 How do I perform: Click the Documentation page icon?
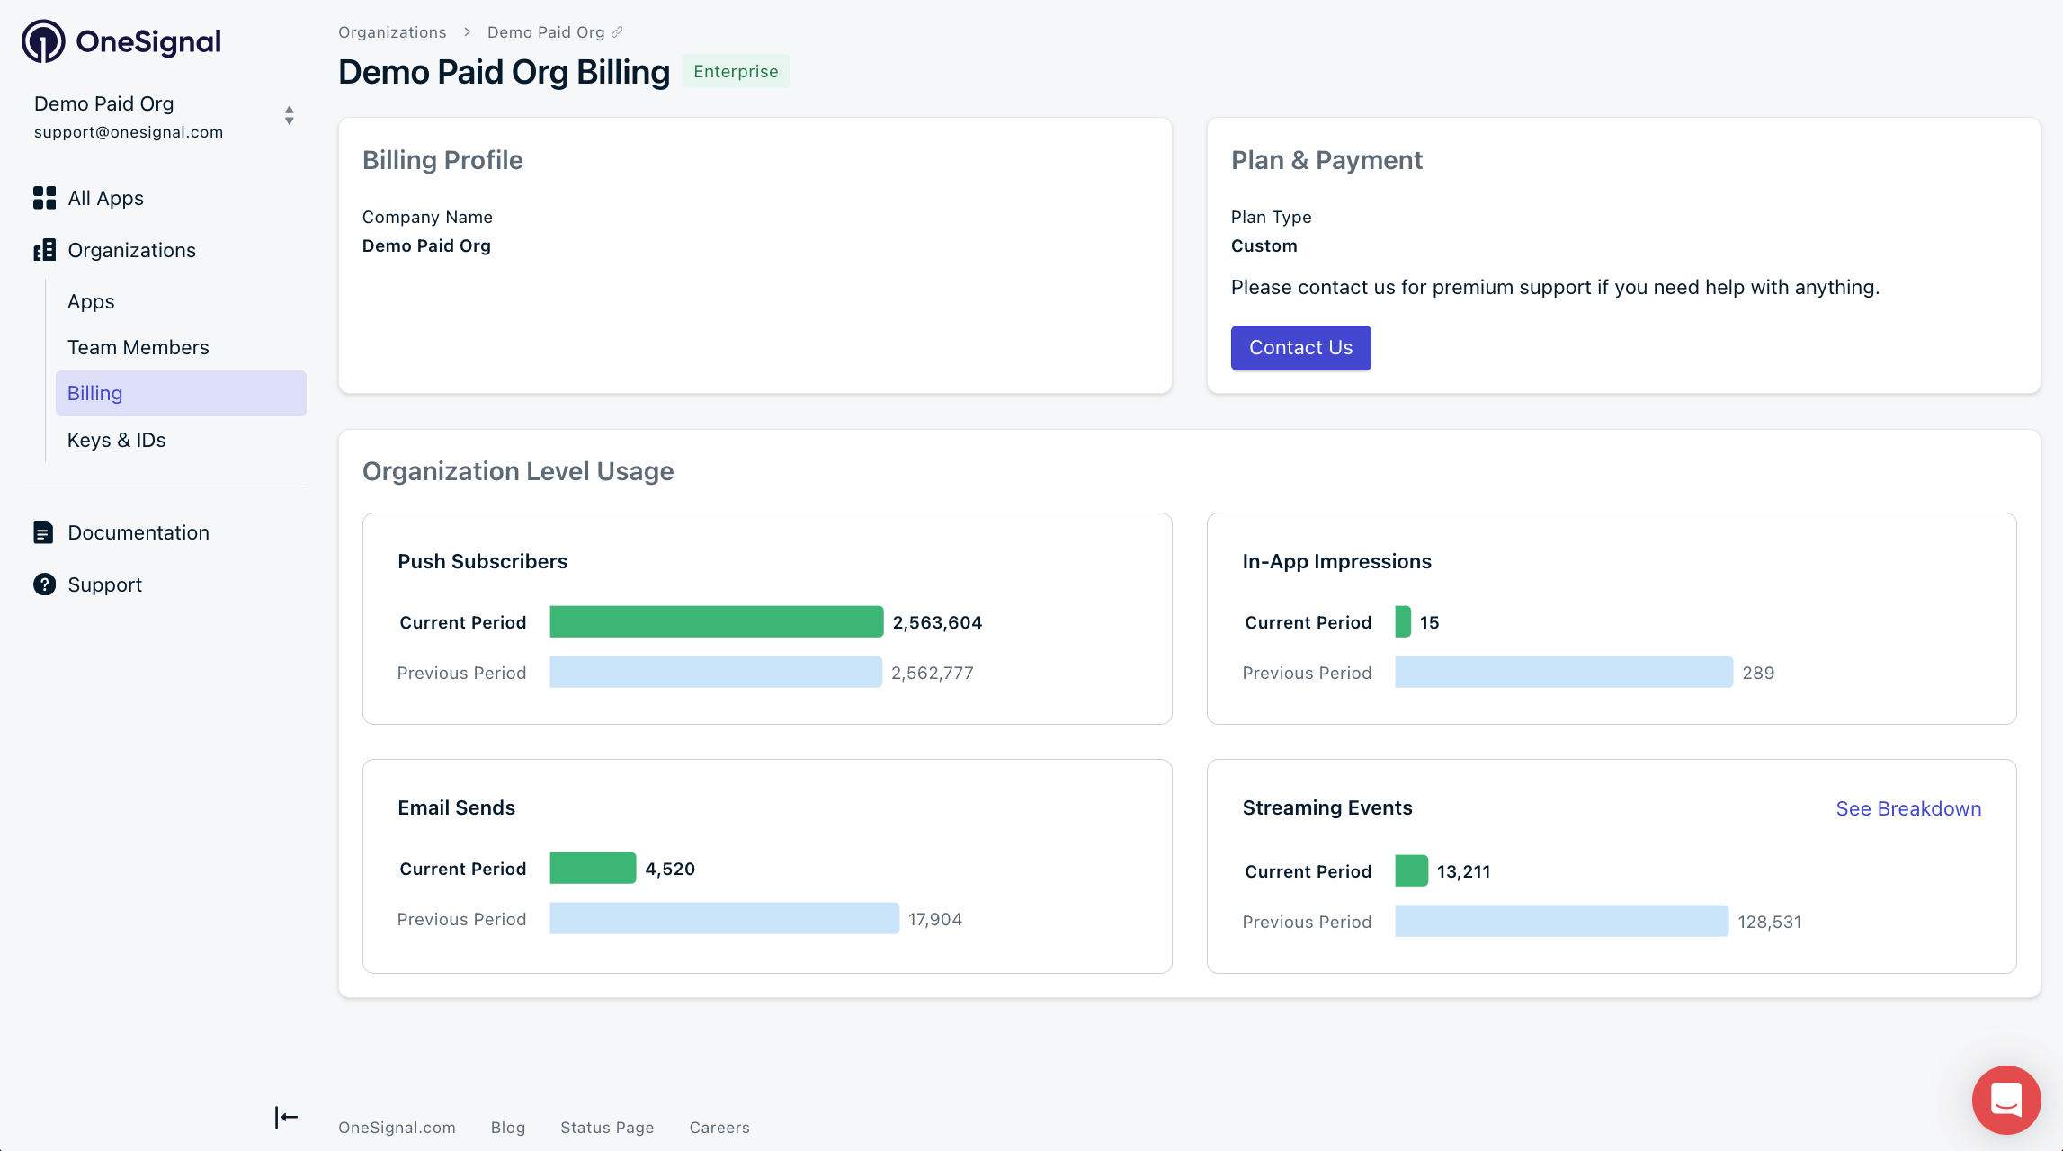pyautogui.click(x=43, y=532)
